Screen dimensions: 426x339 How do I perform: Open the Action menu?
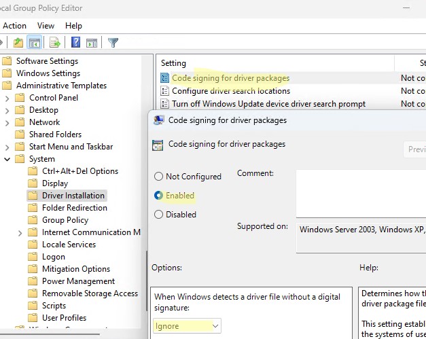(x=14, y=26)
